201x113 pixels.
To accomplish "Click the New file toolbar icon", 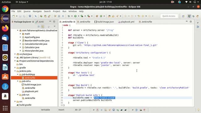I will (14, 16).
